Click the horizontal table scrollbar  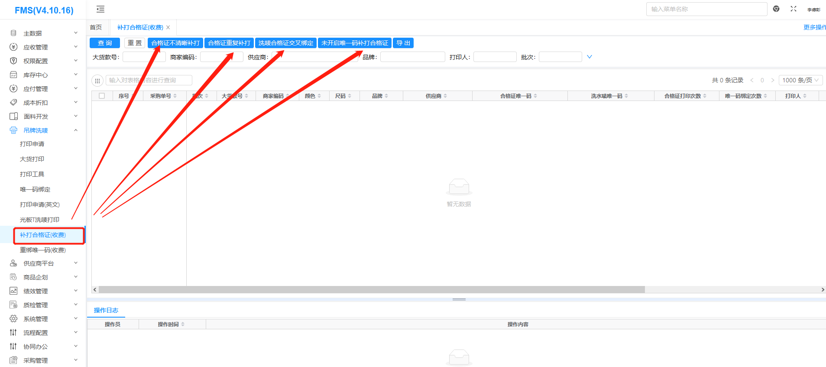(x=372, y=289)
